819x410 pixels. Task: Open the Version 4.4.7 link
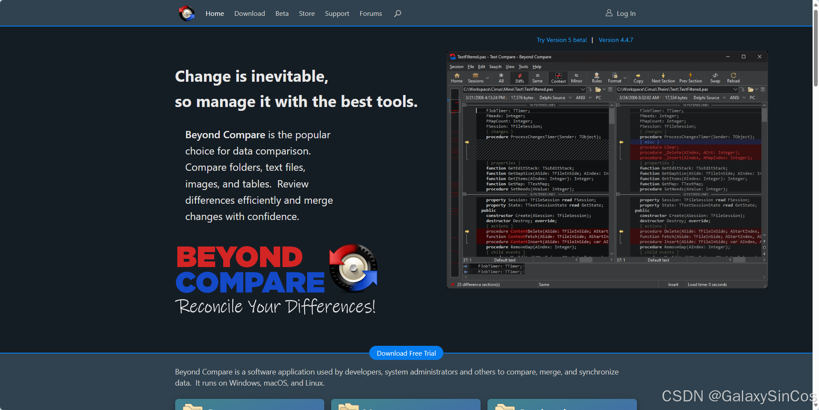616,40
